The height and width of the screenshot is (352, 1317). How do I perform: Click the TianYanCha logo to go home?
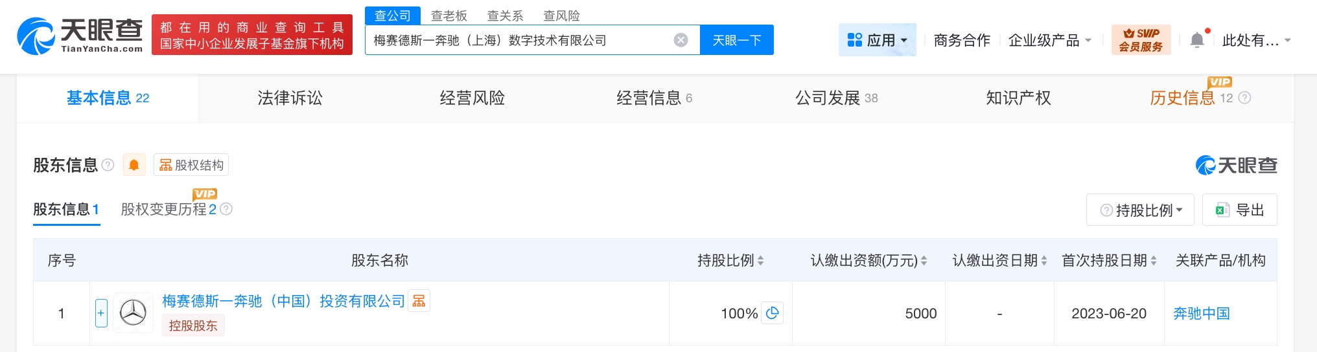[x=80, y=36]
